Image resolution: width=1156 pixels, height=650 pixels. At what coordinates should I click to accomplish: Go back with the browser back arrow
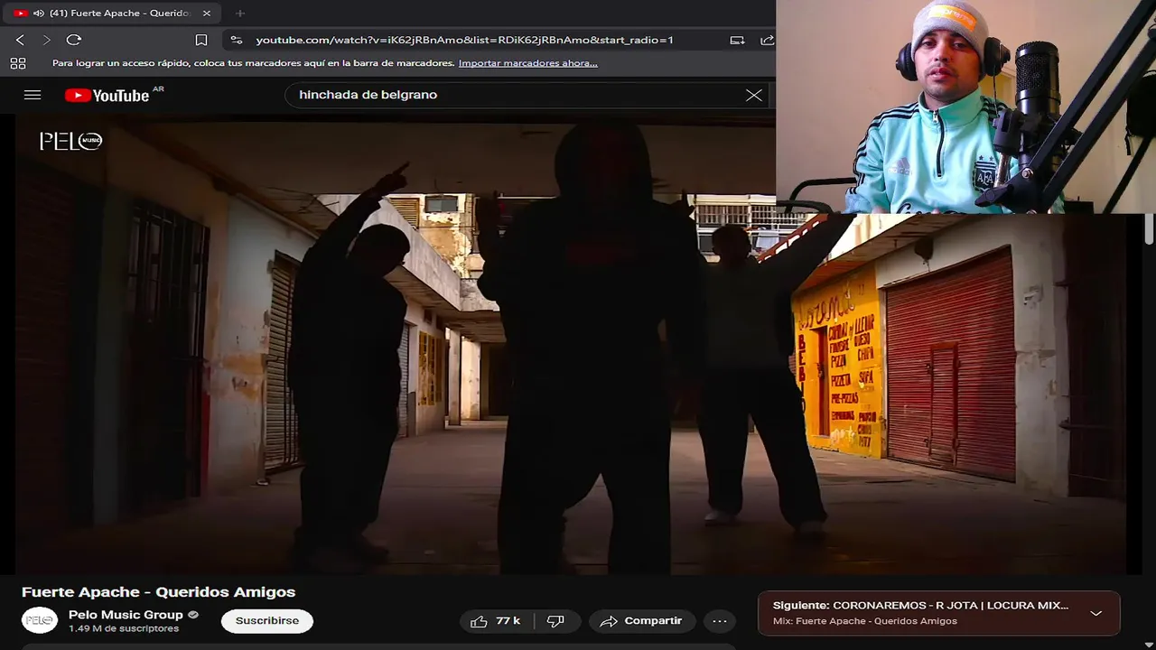(20, 40)
